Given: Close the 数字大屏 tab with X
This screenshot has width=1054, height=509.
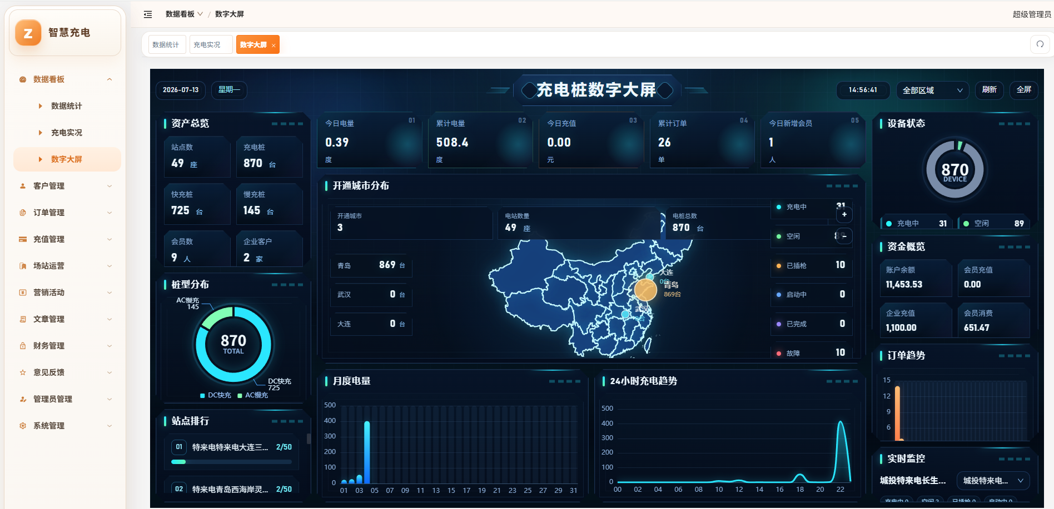Looking at the screenshot, I should [274, 46].
